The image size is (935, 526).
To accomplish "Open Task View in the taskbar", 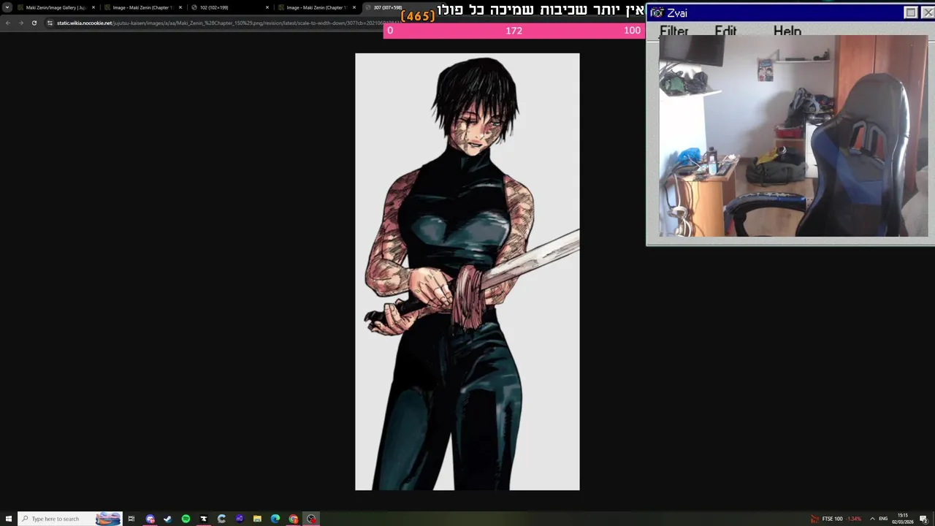I will (x=131, y=519).
